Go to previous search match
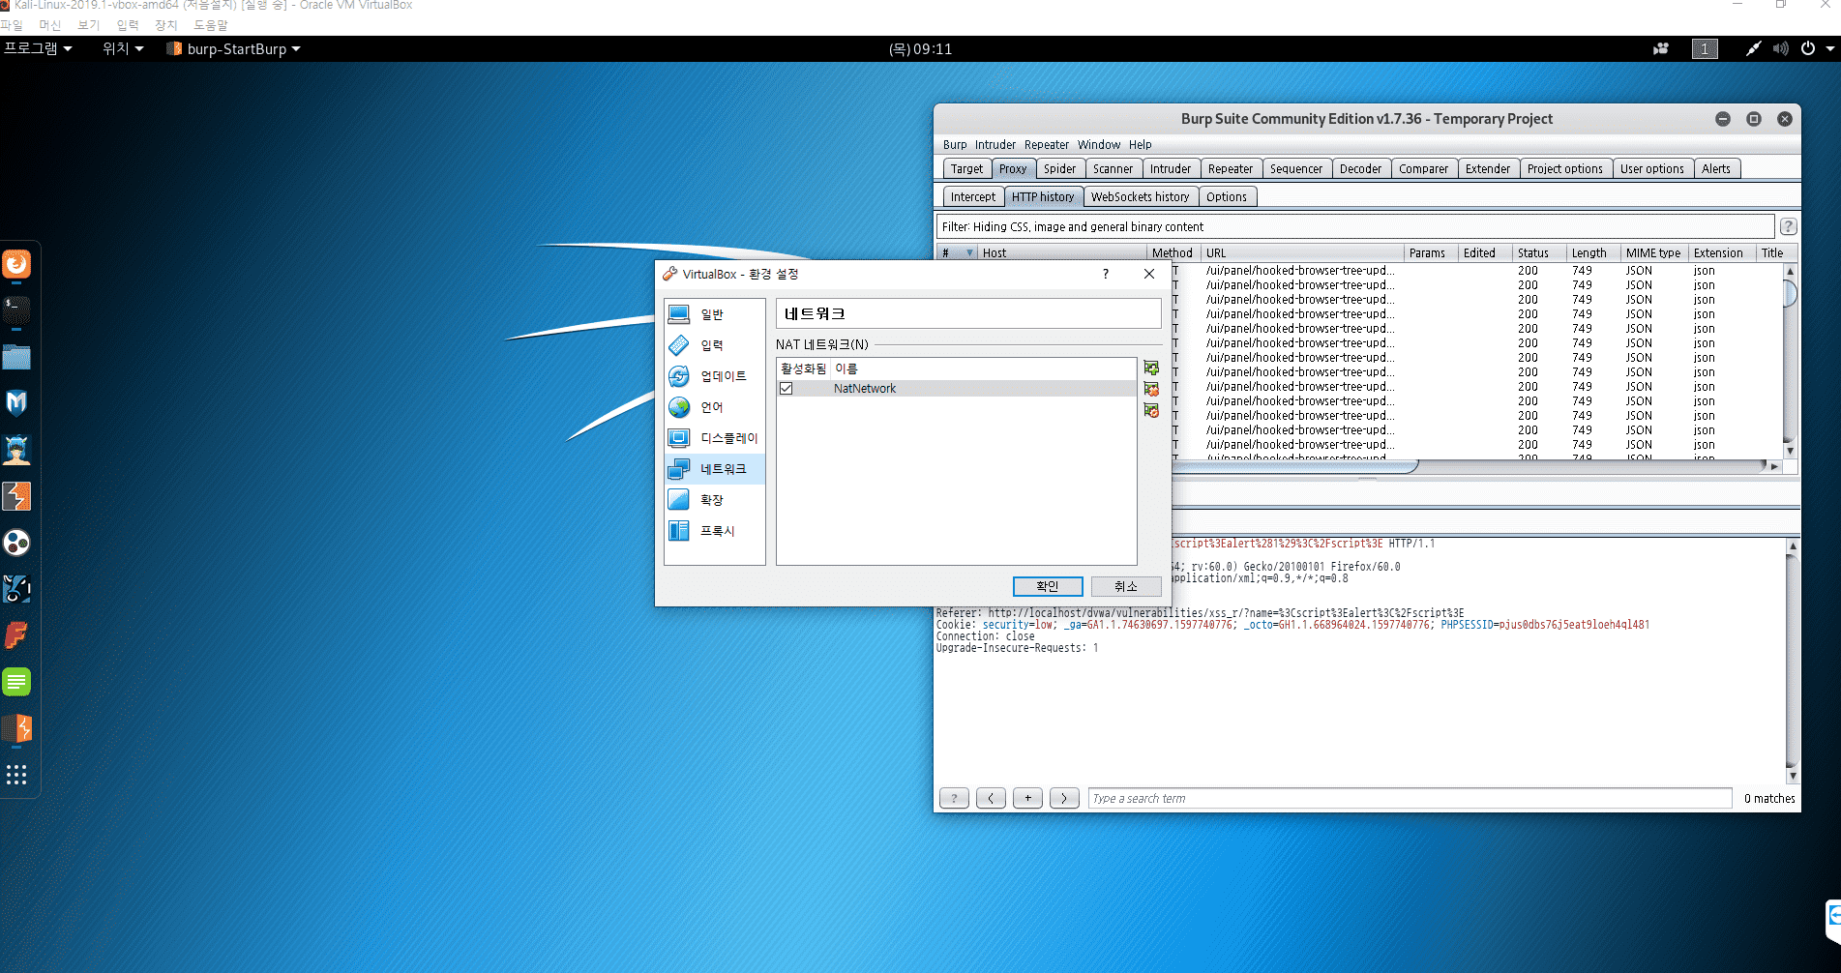1841x973 pixels. (991, 798)
